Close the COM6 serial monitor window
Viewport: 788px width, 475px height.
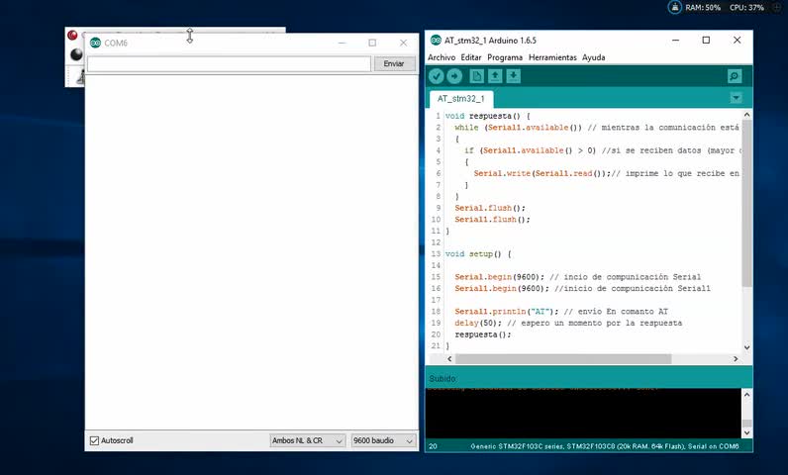tap(404, 43)
